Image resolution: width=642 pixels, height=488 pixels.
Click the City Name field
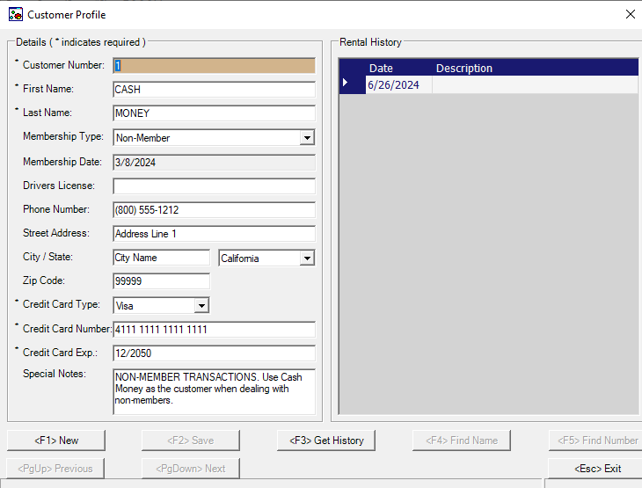tap(161, 257)
